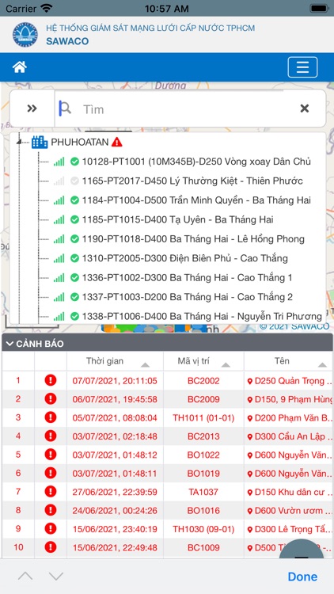Screen dimensions: 334x594
Task: Tap green check status of 1184-PT1004
Action: (74, 200)
